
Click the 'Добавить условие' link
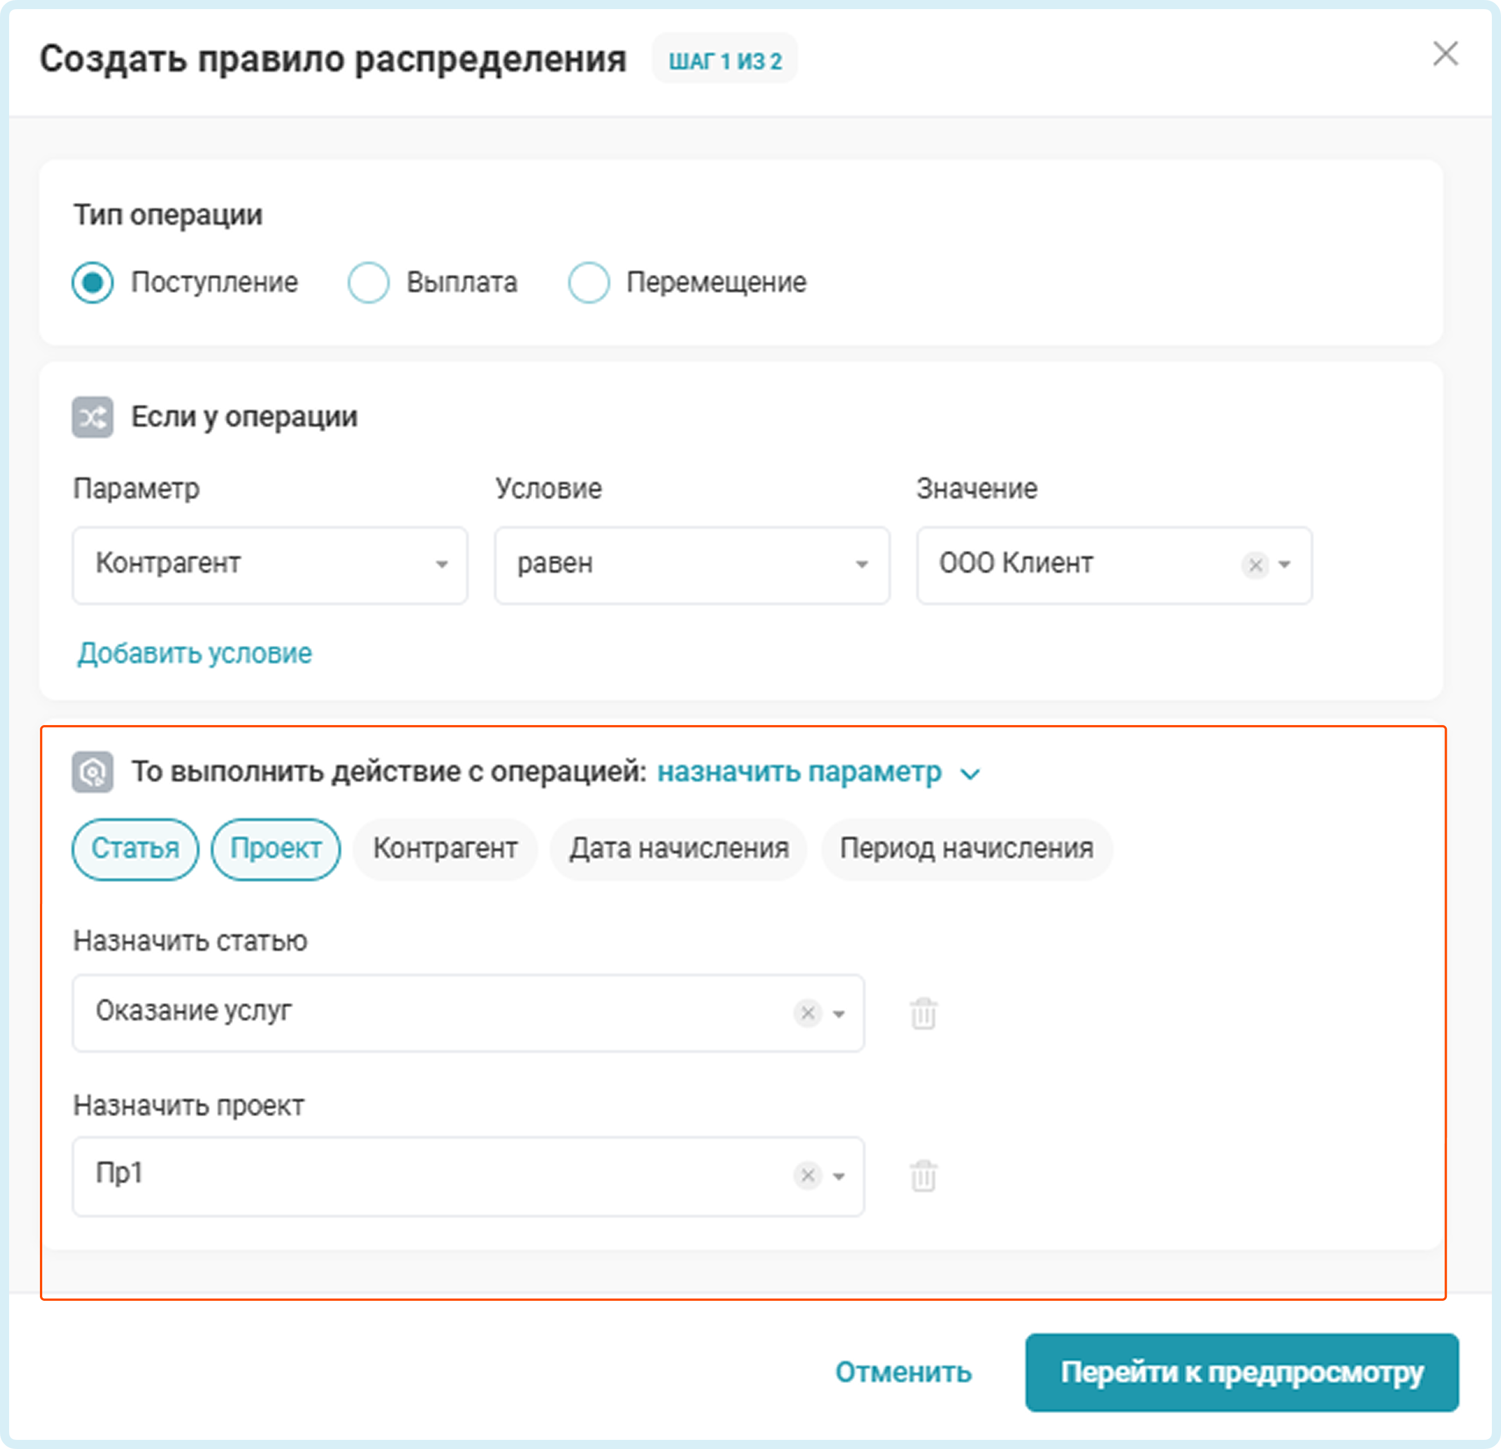pyautogui.click(x=194, y=653)
